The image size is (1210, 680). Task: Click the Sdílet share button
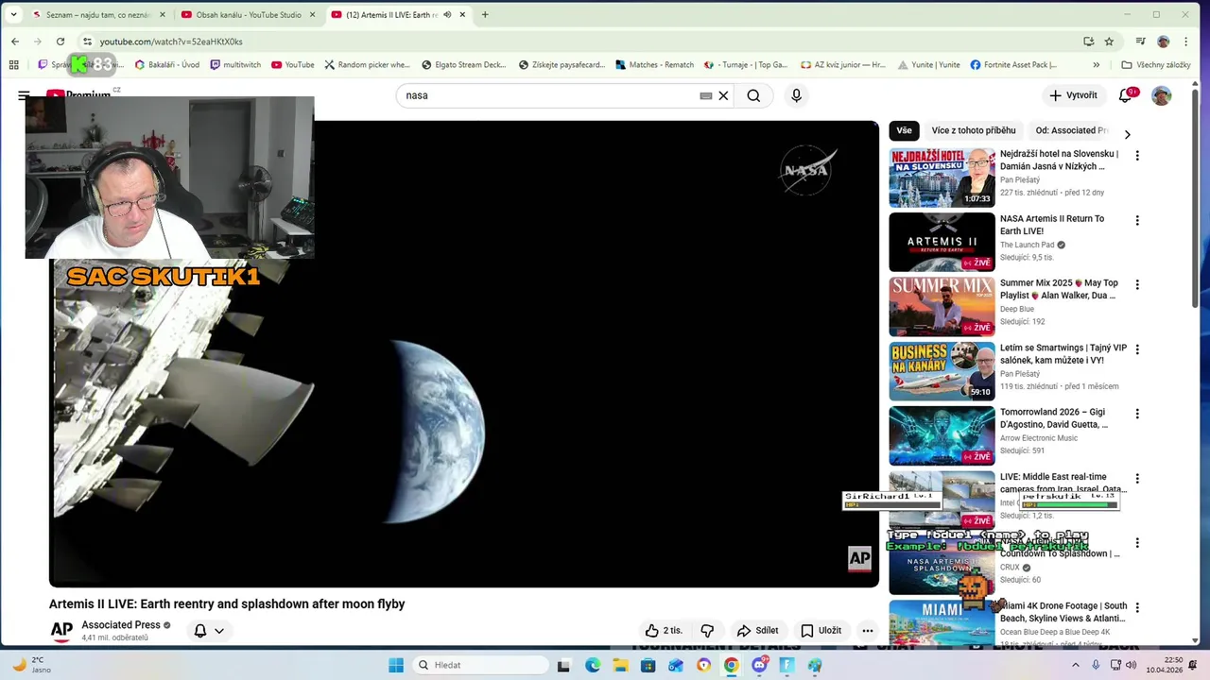[757, 631]
